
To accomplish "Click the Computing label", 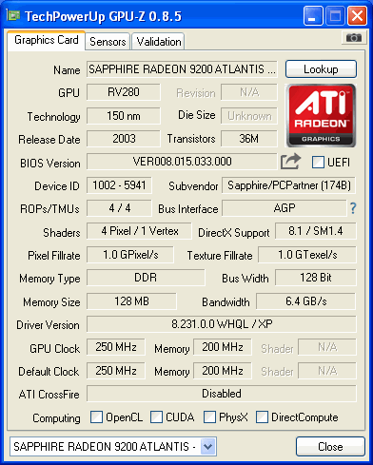I will 56,418.
